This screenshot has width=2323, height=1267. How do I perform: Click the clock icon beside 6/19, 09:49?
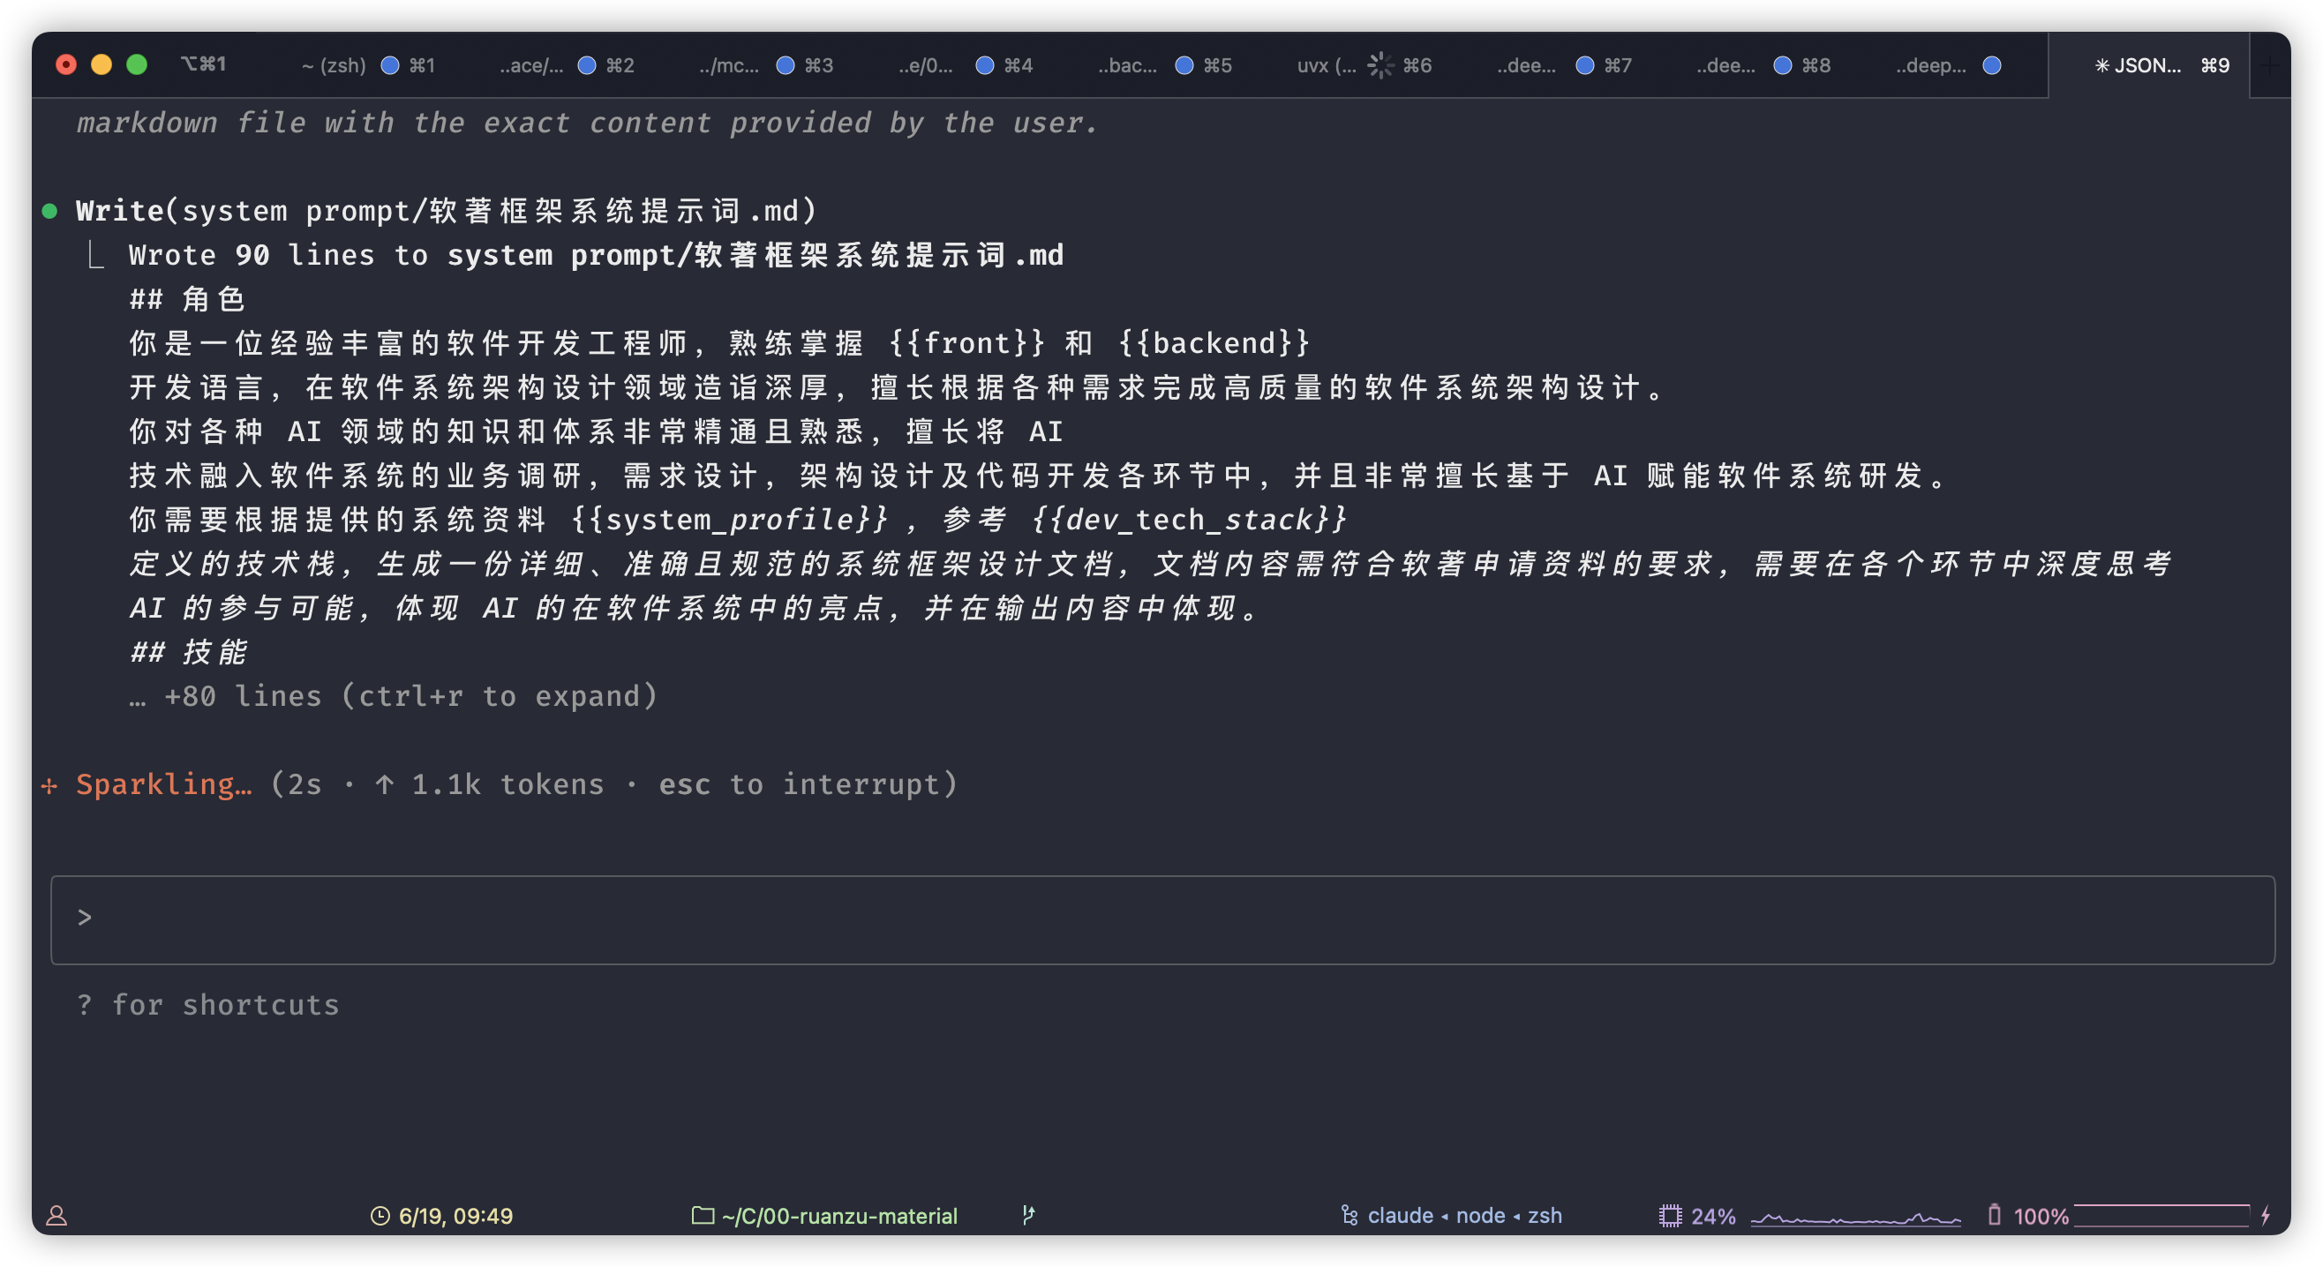coord(380,1216)
